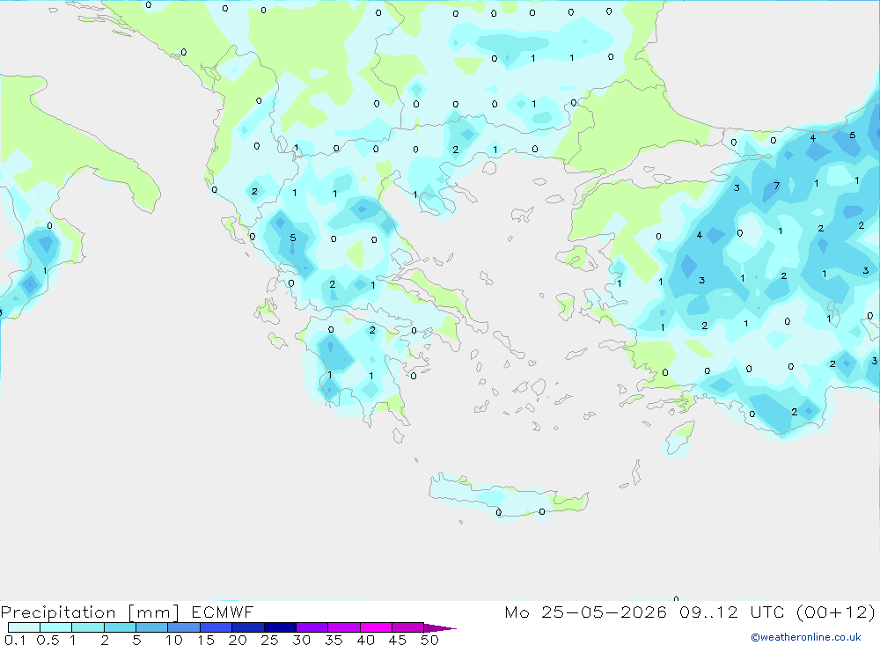
Task: Click the 'Mo 25-05-2026' date text
Action: point(586,612)
